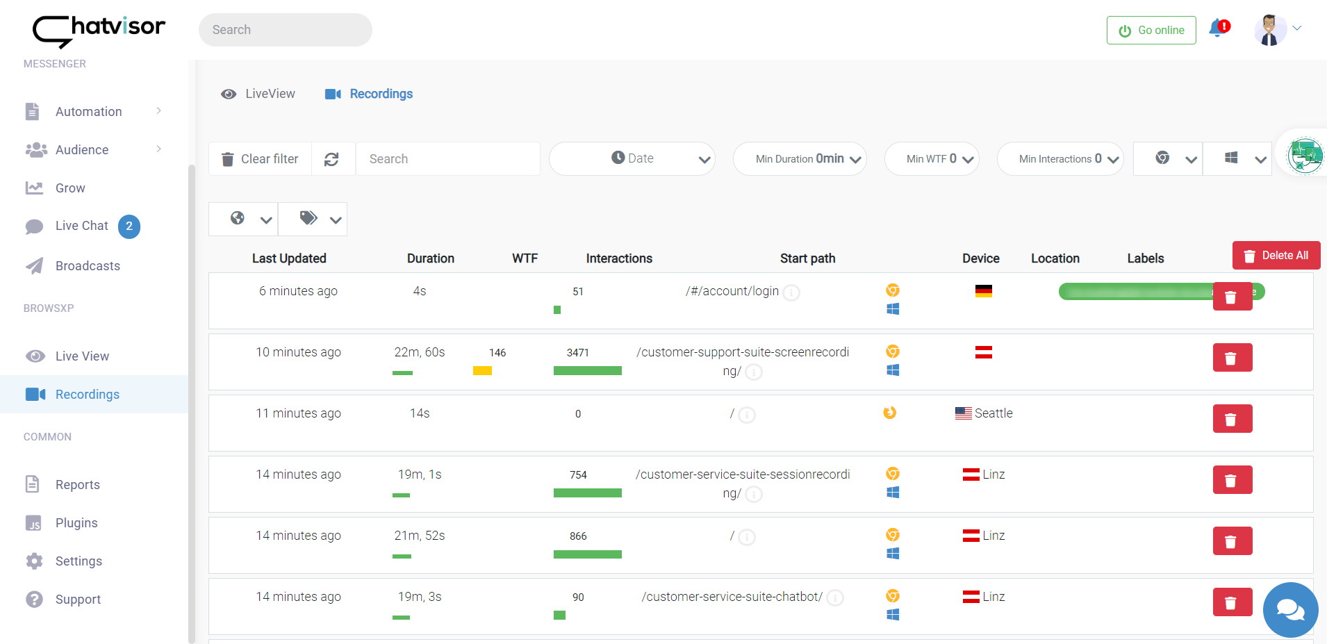Delete the /customer-service-suite-chatbot/ recording
Screen dimensions: 1327x644
coord(1233,602)
